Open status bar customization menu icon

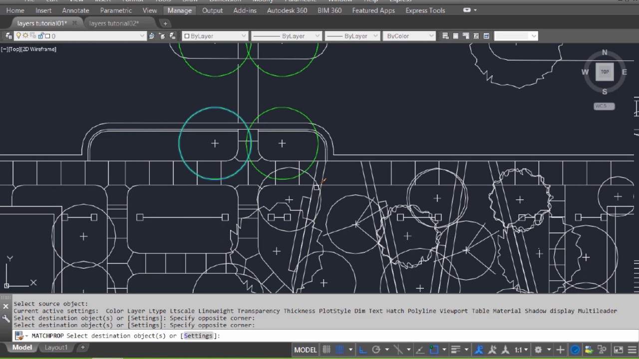[x=632, y=350]
